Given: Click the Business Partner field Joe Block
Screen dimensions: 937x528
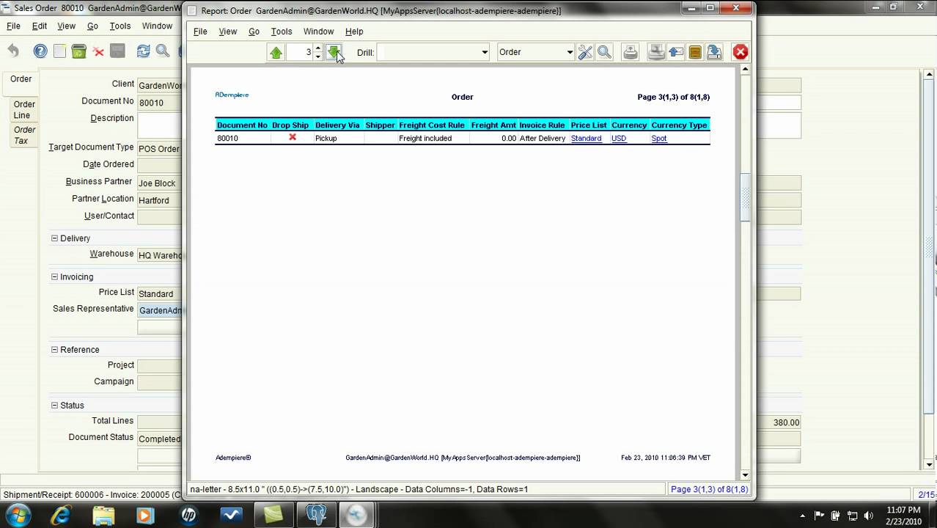Looking at the screenshot, I should pyautogui.click(x=160, y=183).
